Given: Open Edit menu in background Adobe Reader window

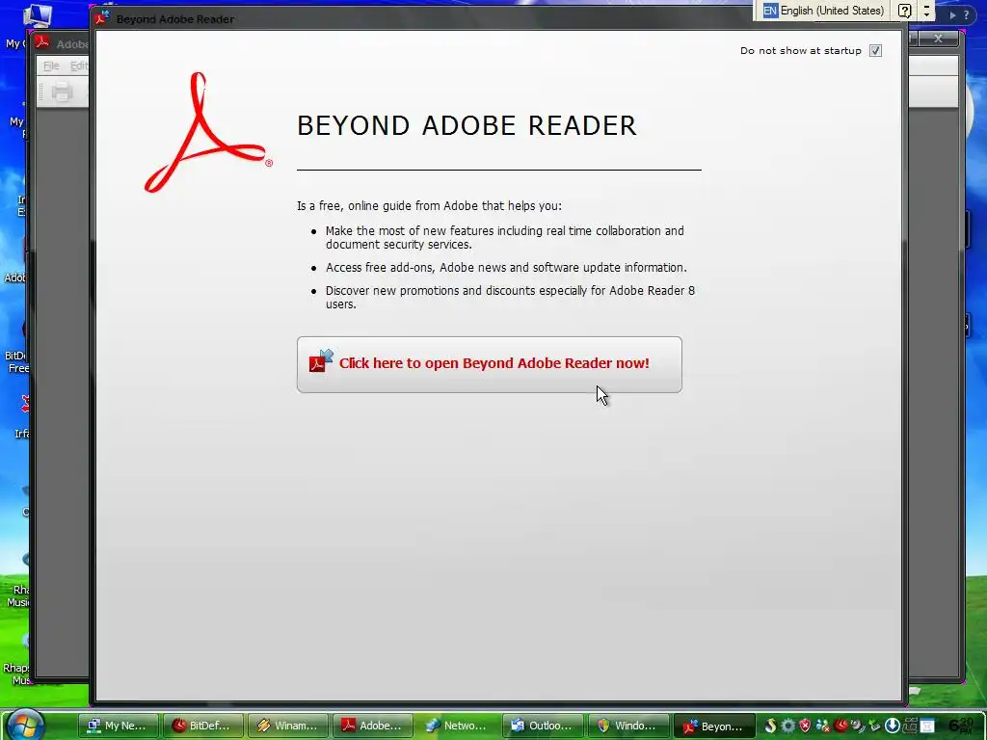Looking at the screenshot, I should [78, 66].
